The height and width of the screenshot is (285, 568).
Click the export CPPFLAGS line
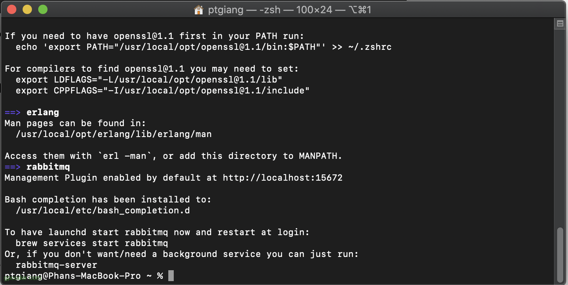162,91
